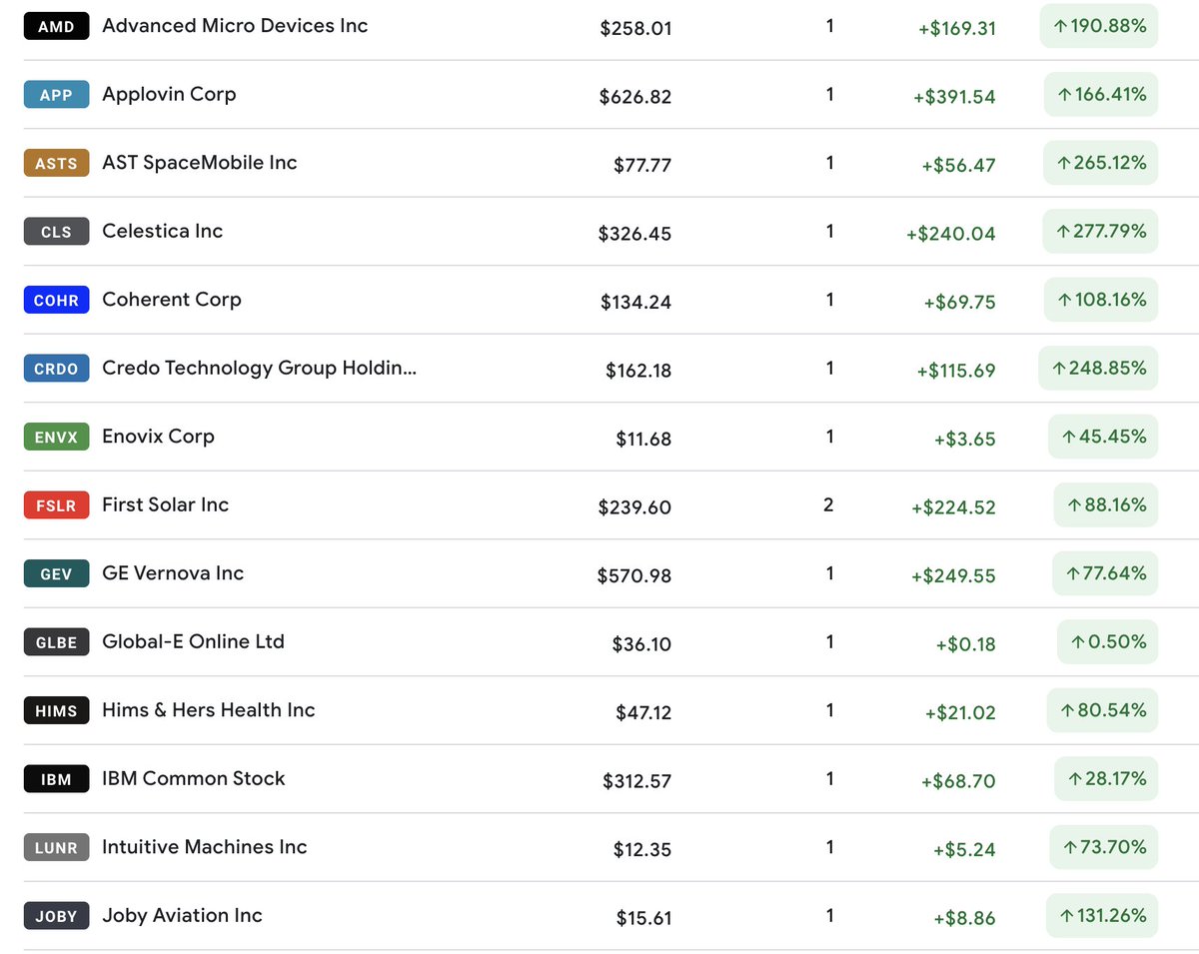
Task: Click the APP ticker badge
Action: pos(56,95)
